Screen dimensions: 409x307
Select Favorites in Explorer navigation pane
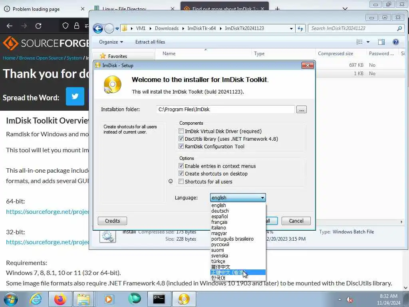(x=117, y=56)
